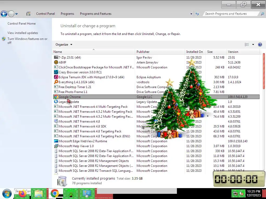Click version 5.11.2436 cell
The width and height of the screenshot is (266, 199).
pos(234,62)
